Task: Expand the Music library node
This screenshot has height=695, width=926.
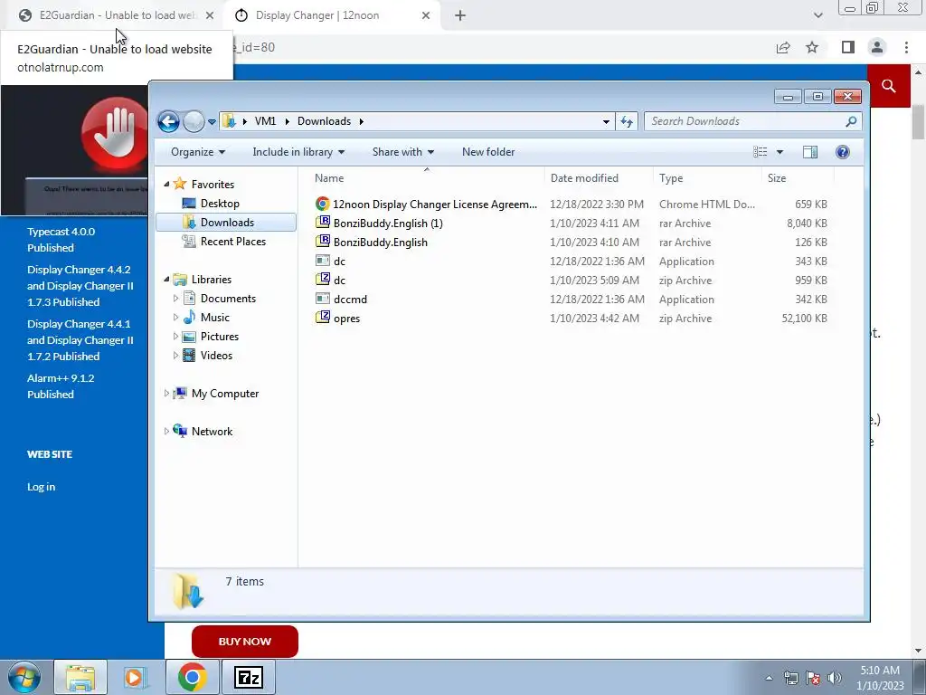Action: [x=175, y=318]
